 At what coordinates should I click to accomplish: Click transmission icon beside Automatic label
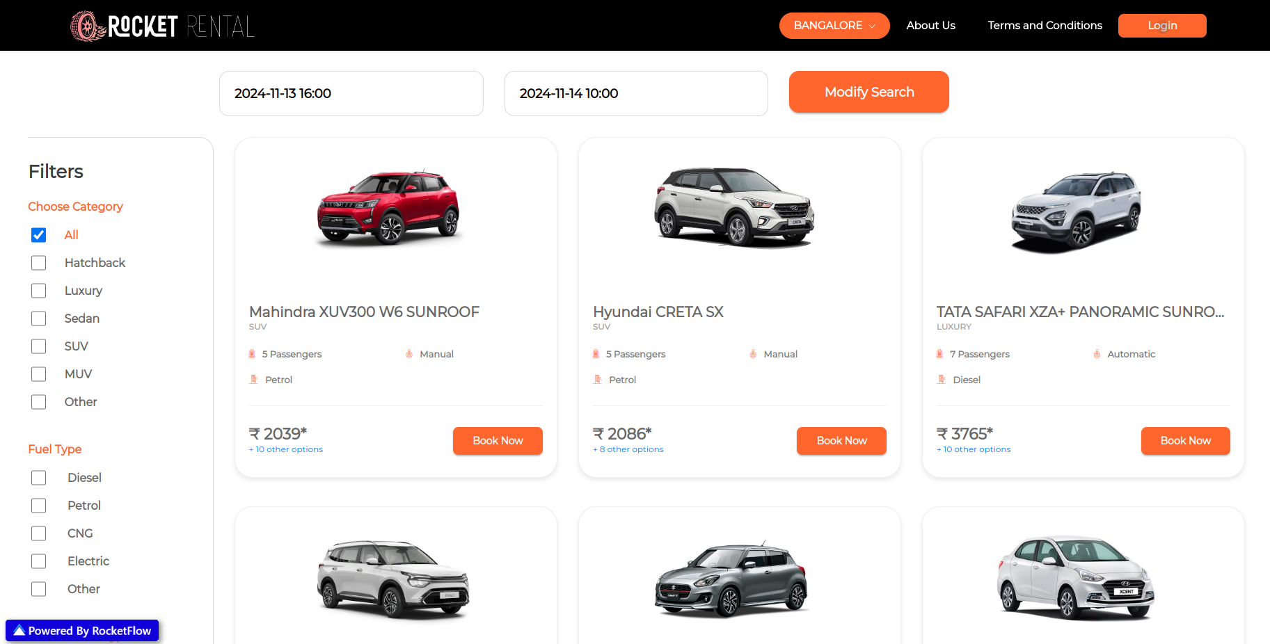pos(1097,354)
